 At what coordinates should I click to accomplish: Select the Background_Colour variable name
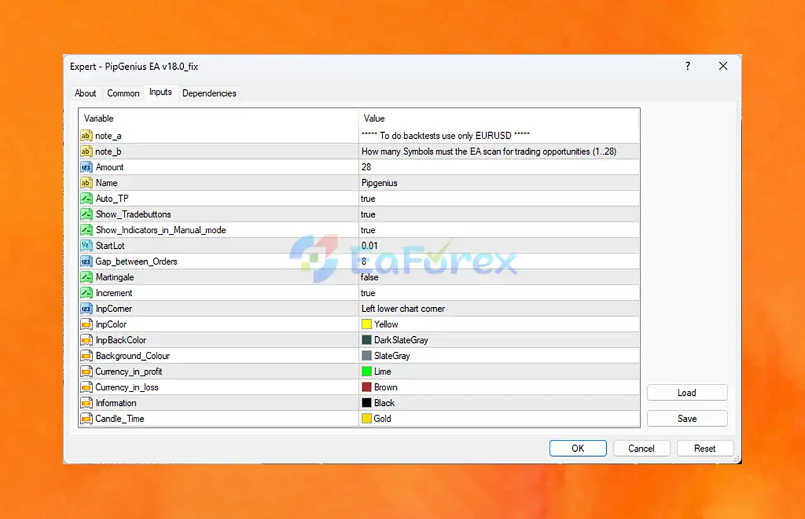pyautogui.click(x=133, y=356)
